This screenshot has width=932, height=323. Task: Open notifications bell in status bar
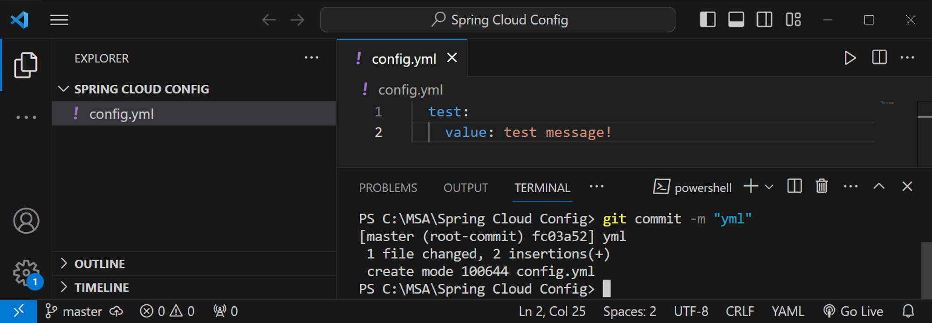(908, 311)
